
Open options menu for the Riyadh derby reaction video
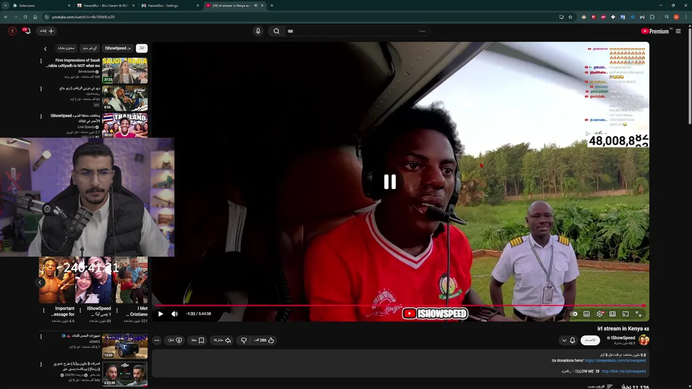[41, 89]
